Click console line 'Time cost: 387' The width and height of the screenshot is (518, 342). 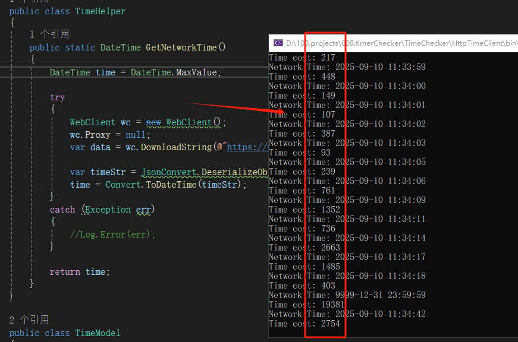tap(302, 134)
